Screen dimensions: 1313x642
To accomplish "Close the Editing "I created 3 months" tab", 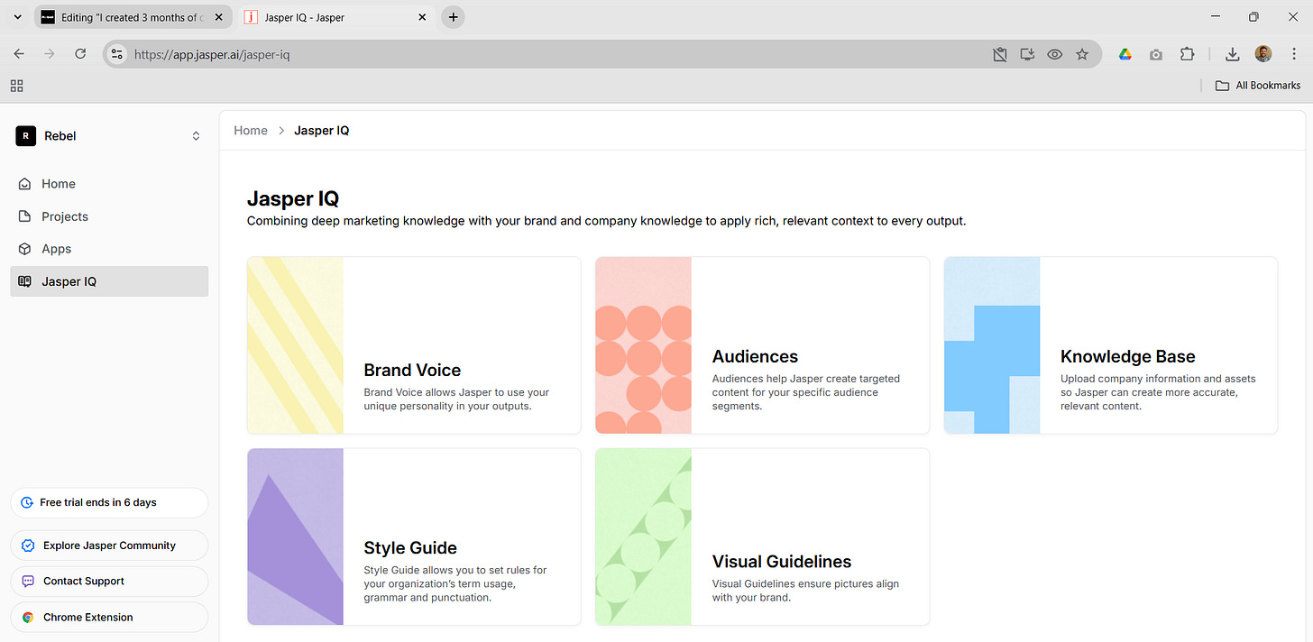I will pos(218,17).
